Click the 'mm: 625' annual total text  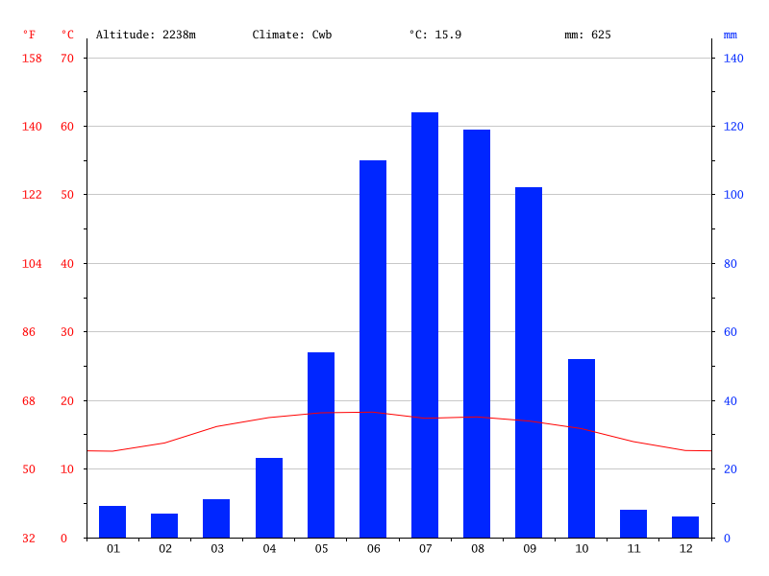pos(587,35)
